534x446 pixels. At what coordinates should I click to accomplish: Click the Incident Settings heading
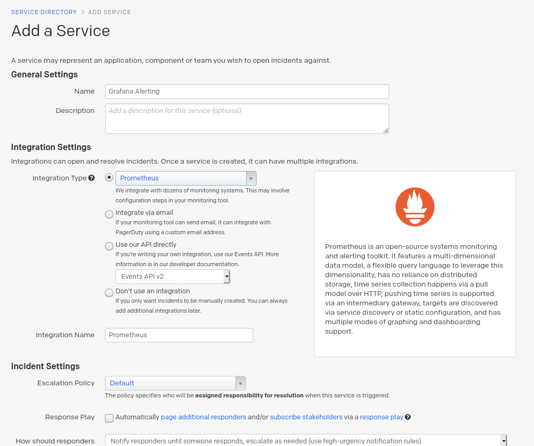pos(45,367)
